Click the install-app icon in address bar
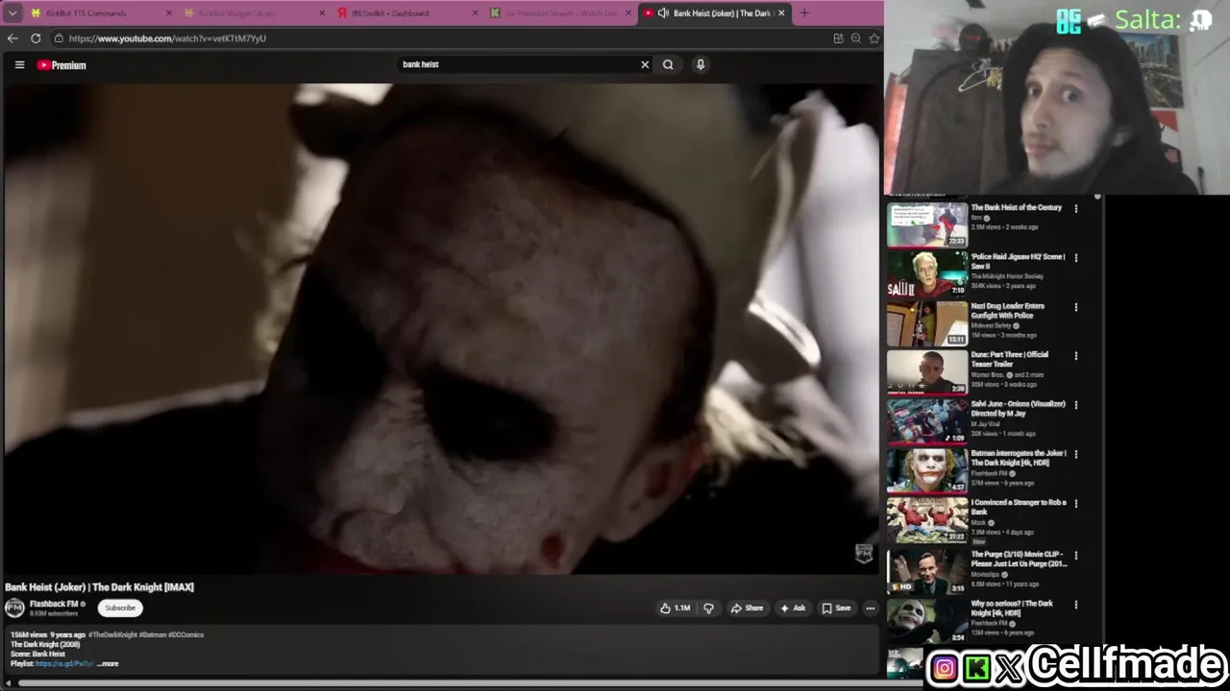Screen dimensions: 1230x691 pos(839,38)
